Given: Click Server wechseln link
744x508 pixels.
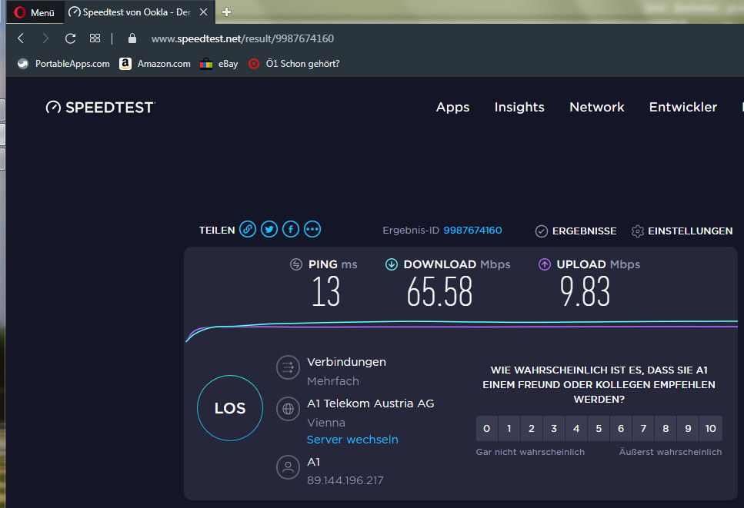Looking at the screenshot, I should point(352,440).
